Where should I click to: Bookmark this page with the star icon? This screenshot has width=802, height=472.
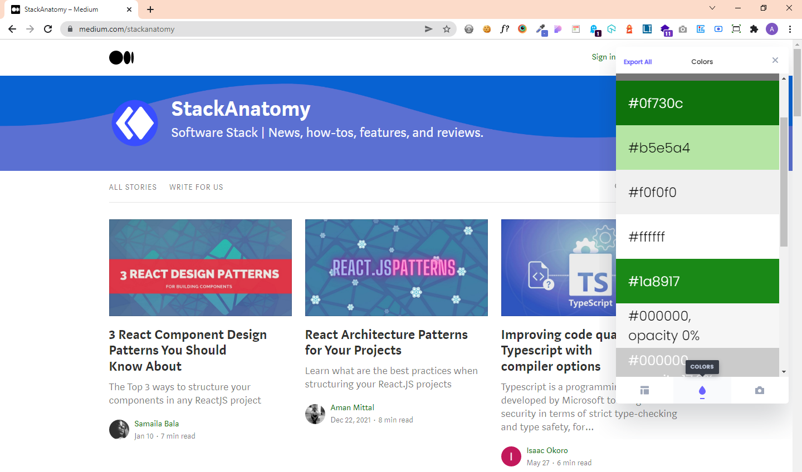point(447,29)
